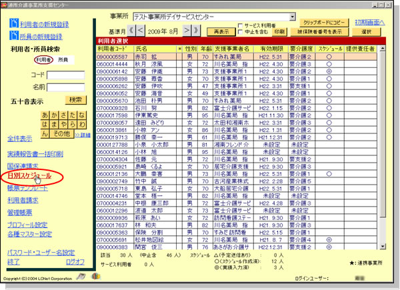Filter by わ kana button
This screenshot has width=400, height=290.
[81, 125]
